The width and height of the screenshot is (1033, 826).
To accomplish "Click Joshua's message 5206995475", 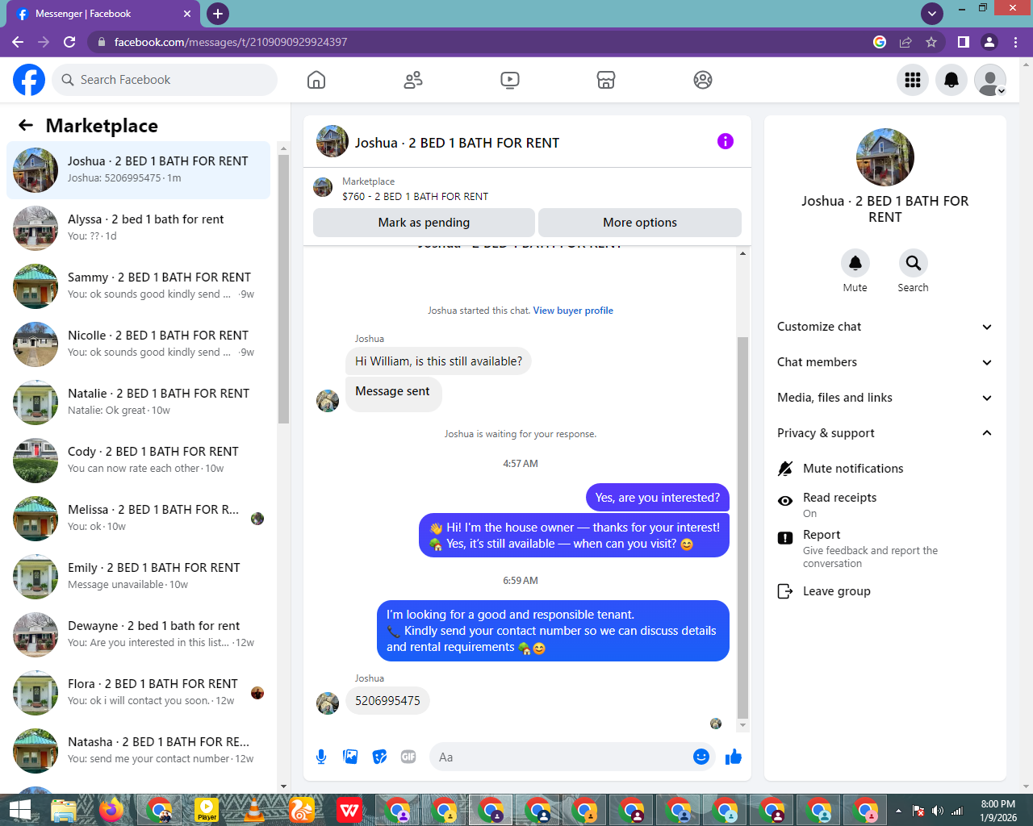I will [x=388, y=701].
